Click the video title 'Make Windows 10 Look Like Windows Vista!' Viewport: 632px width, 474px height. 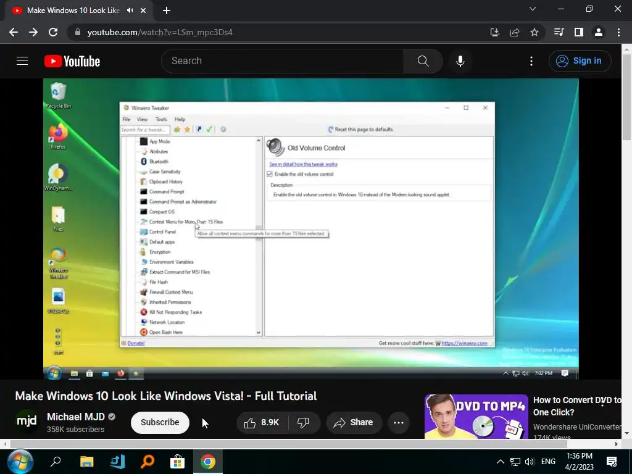point(165,396)
